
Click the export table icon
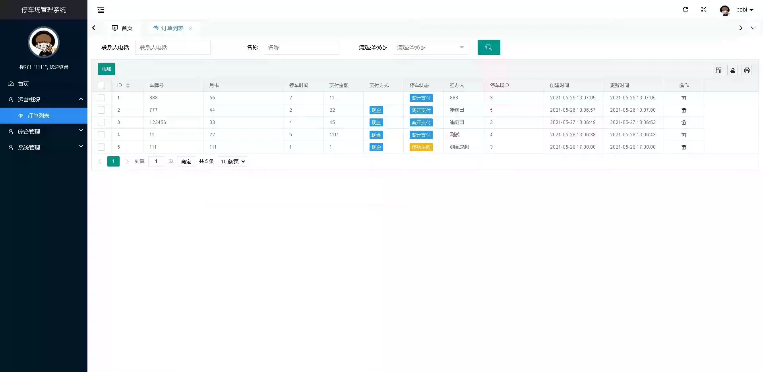pyautogui.click(x=733, y=70)
